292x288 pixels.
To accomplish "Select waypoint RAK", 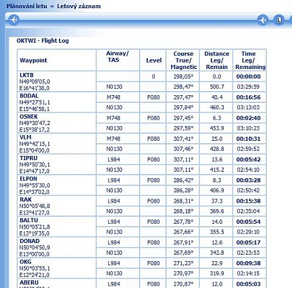I will [x=26, y=200].
